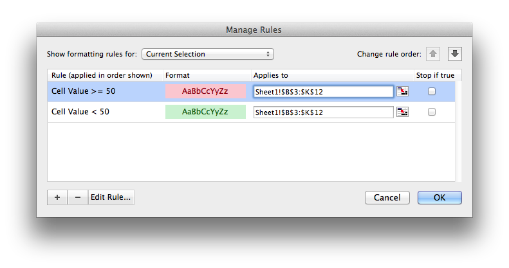Confirm rules with the OK button
This screenshot has height=268, width=509.
pyautogui.click(x=440, y=198)
